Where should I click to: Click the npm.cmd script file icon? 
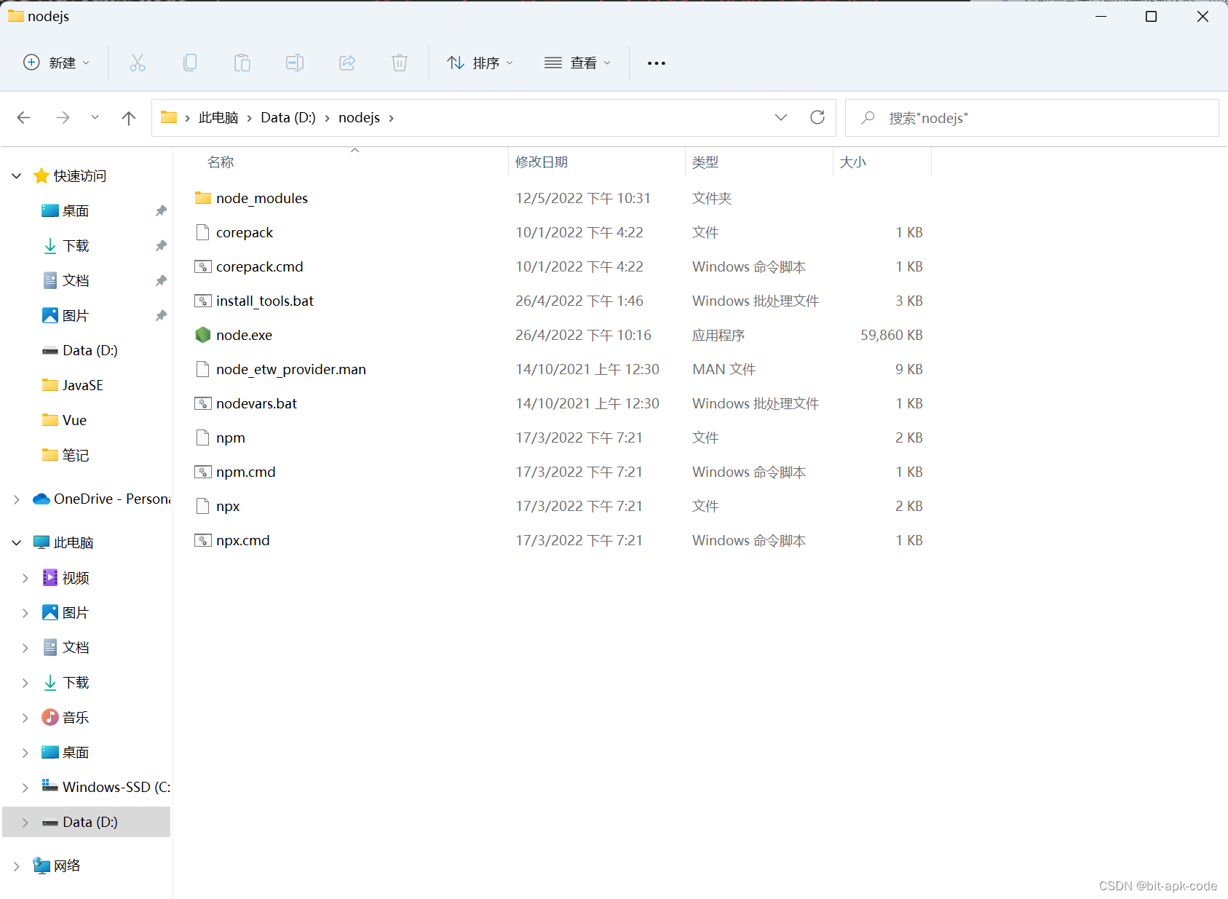click(x=203, y=472)
